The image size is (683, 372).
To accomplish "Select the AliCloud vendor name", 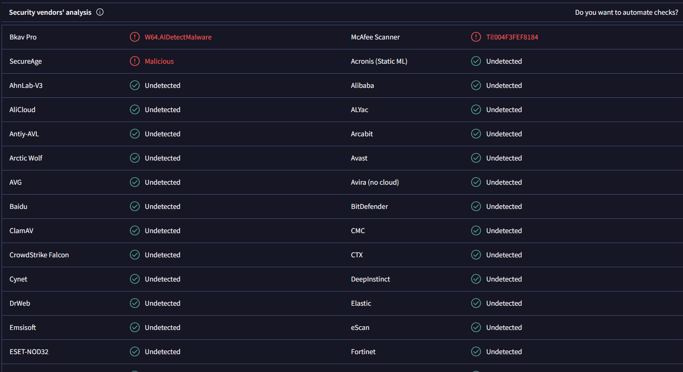I will pos(22,109).
